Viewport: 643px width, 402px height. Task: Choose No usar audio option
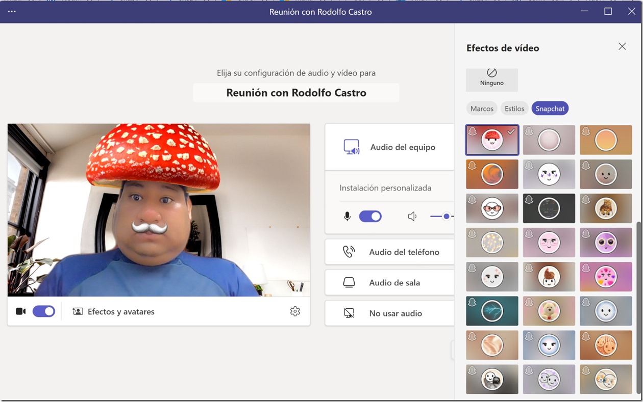(x=395, y=313)
